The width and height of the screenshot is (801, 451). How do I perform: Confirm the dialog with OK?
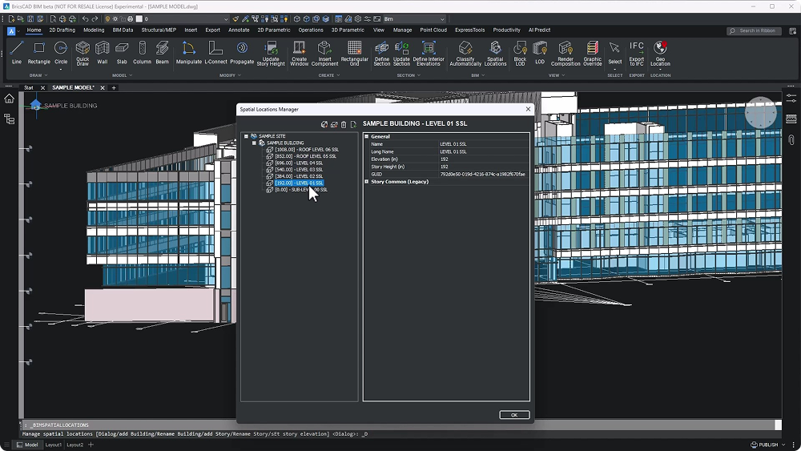coord(514,415)
